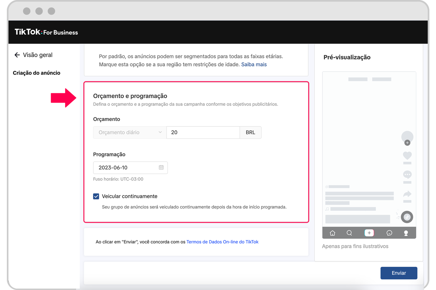Click the search magnifier in preview navbar

click(x=349, y=233)
